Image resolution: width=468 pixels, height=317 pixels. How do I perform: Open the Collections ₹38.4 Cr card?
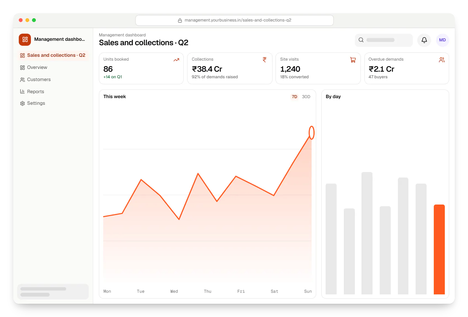click(230, 68)
